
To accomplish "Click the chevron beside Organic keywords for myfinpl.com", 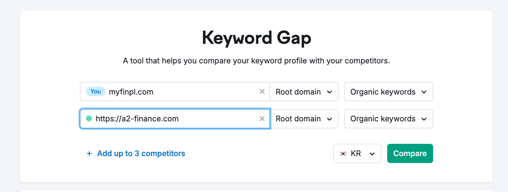I will click(x=424, y=92).
